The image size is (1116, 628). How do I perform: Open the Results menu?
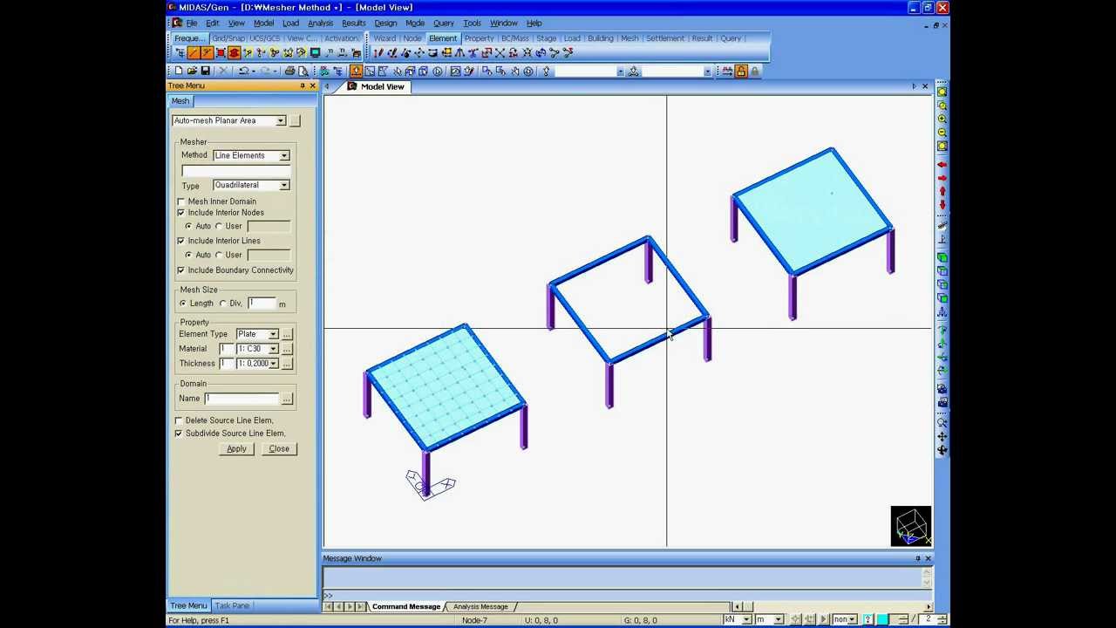coord(353,23)
